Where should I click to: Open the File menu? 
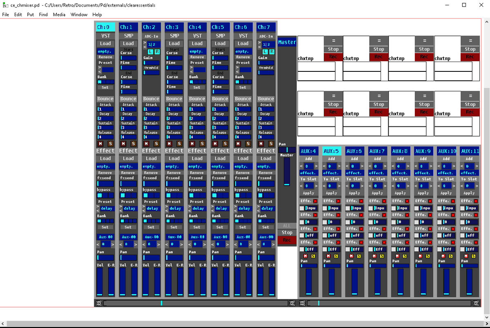tap(6, 15)
